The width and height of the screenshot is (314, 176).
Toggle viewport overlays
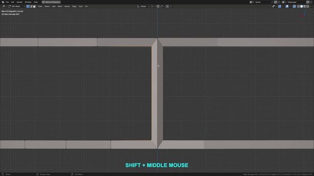(x=287, y=6)
